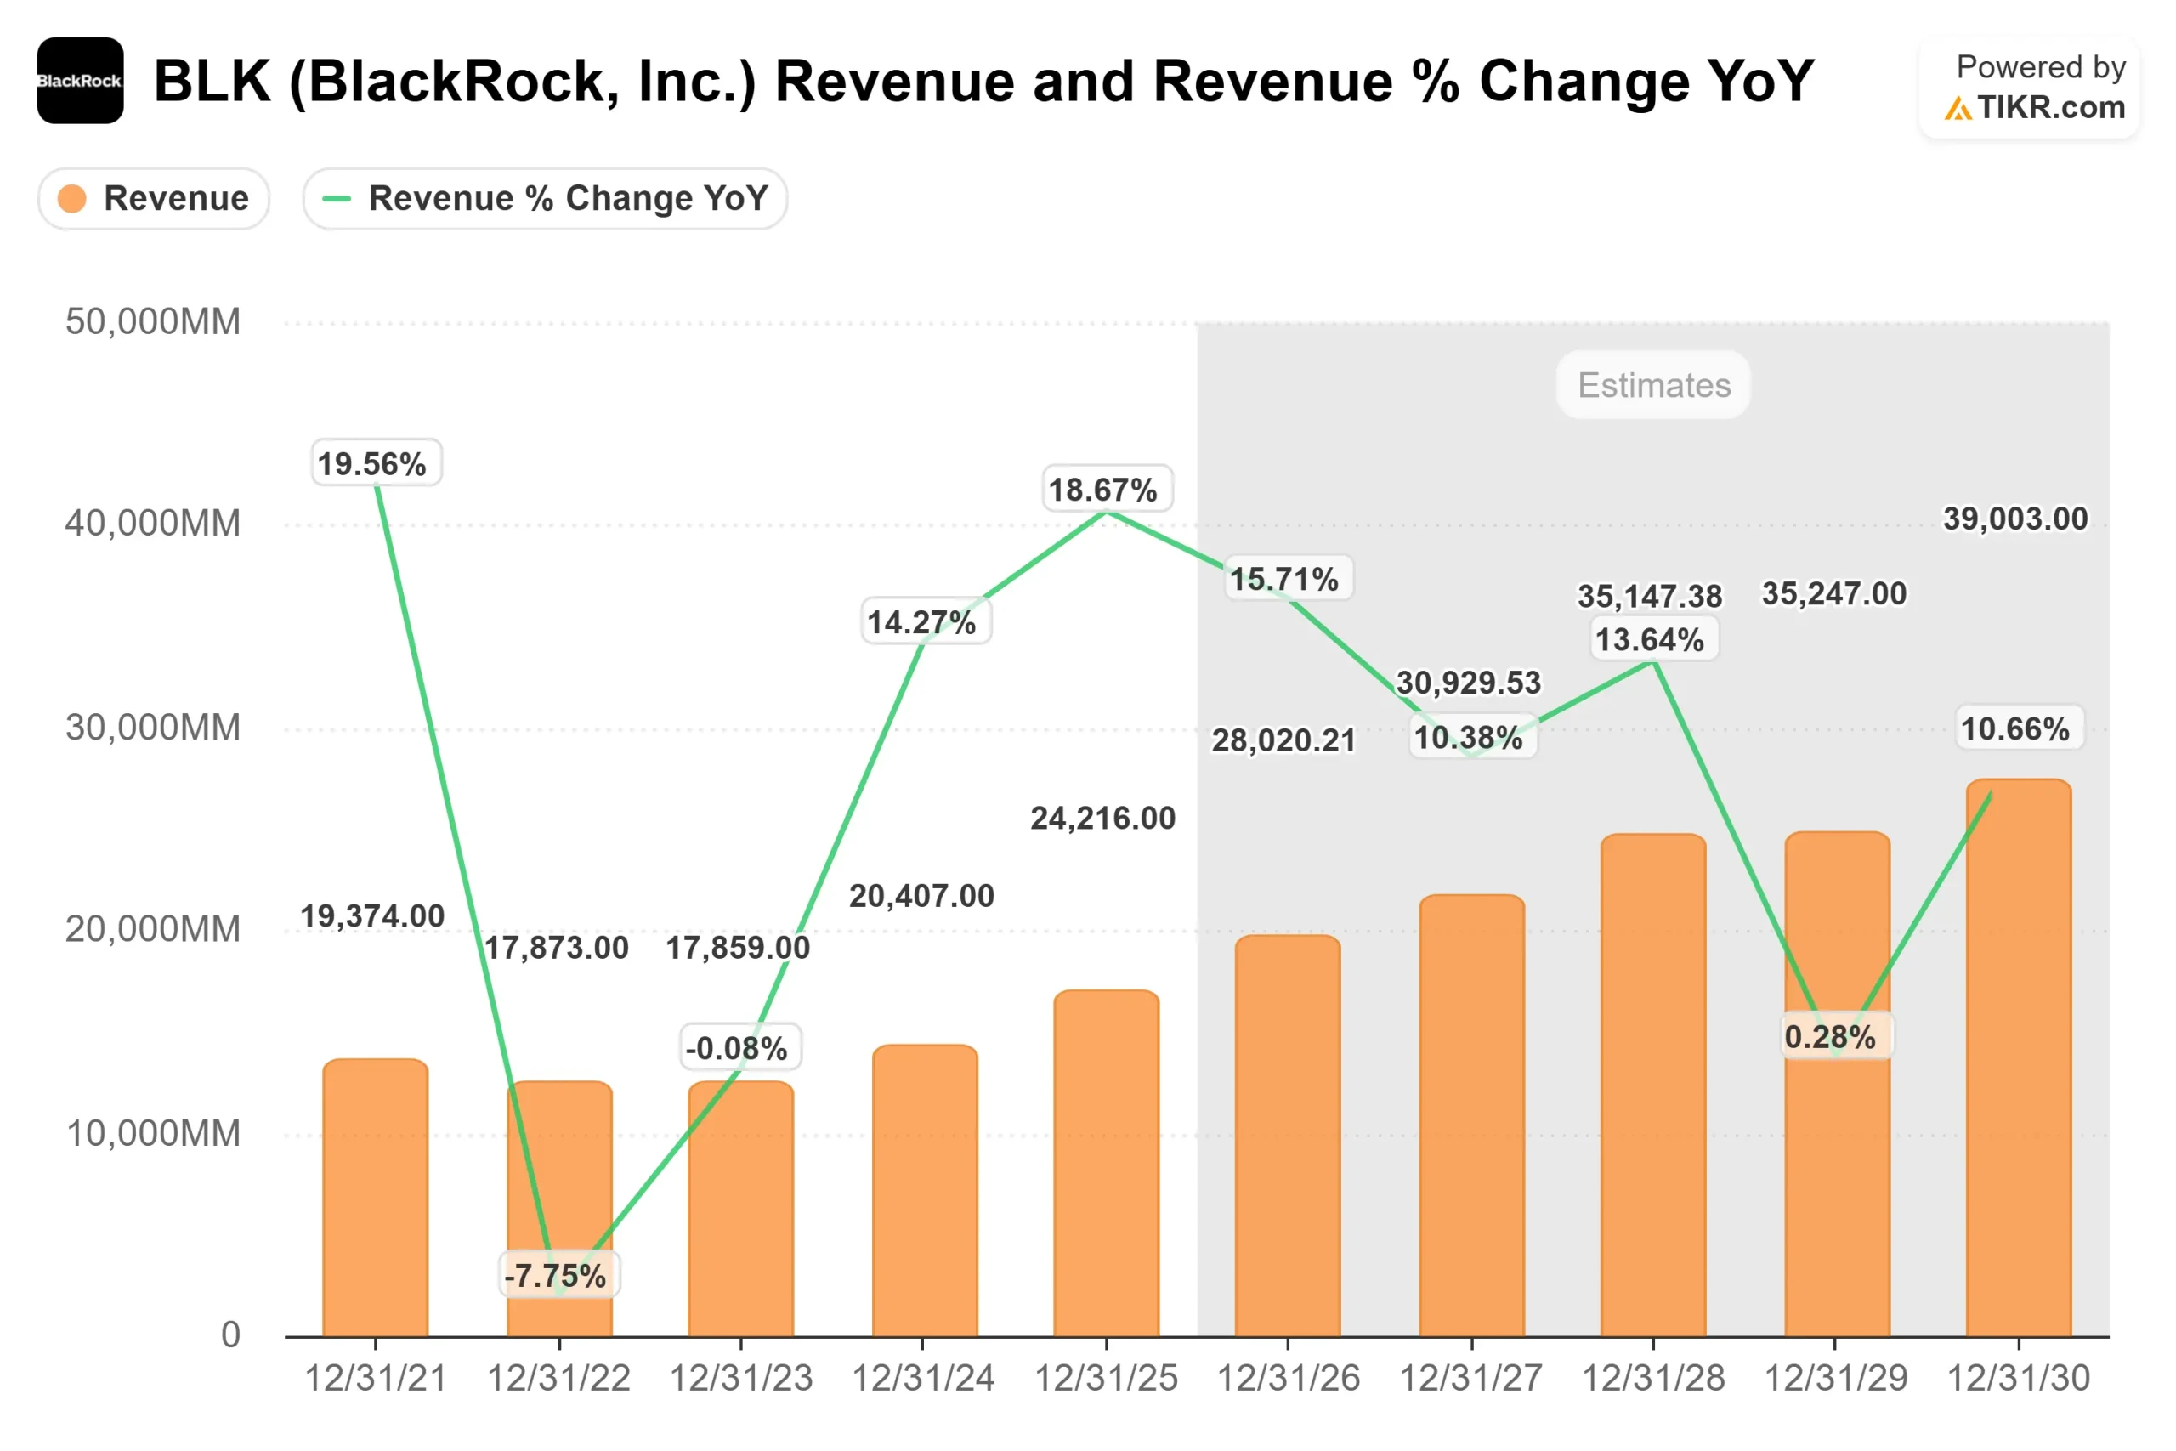Toggle the Revenue % Change YoY legend item
The height and width of the screenshot is (1451, 2176).
pyautogui.click(x=546, y=198)
